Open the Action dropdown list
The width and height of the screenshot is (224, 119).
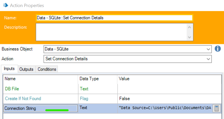128,59
